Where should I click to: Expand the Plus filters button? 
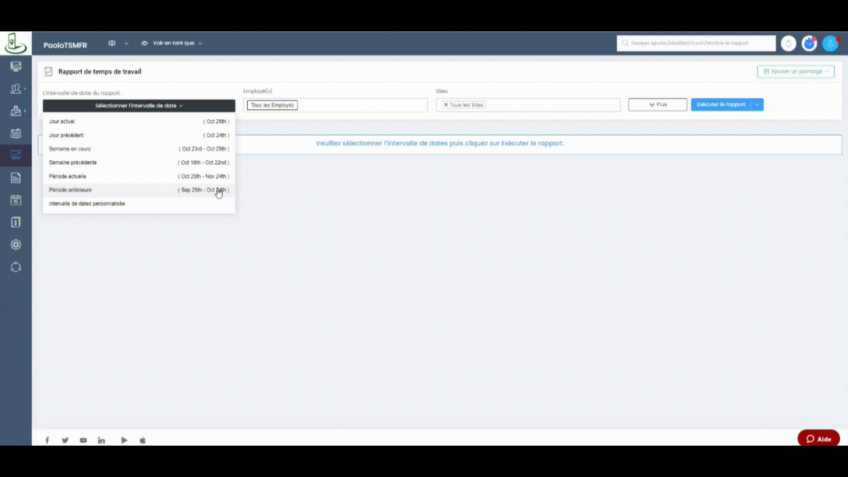click(x=657, y=105)
